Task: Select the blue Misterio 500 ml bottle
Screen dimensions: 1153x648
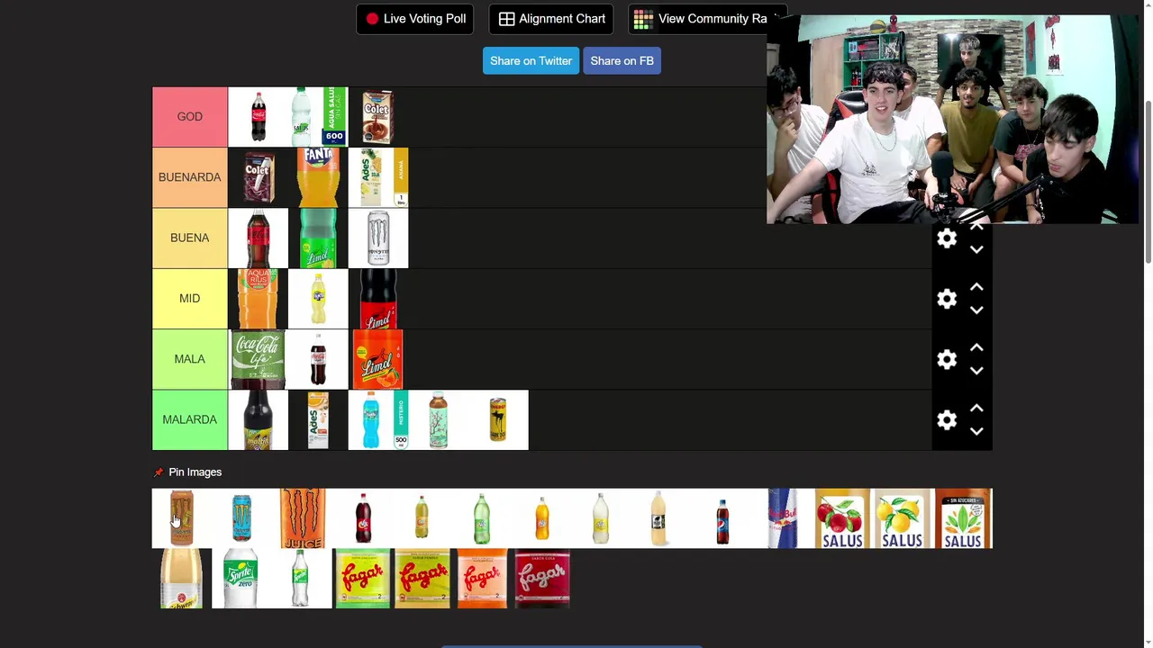Action: click(x=378, y=419)
